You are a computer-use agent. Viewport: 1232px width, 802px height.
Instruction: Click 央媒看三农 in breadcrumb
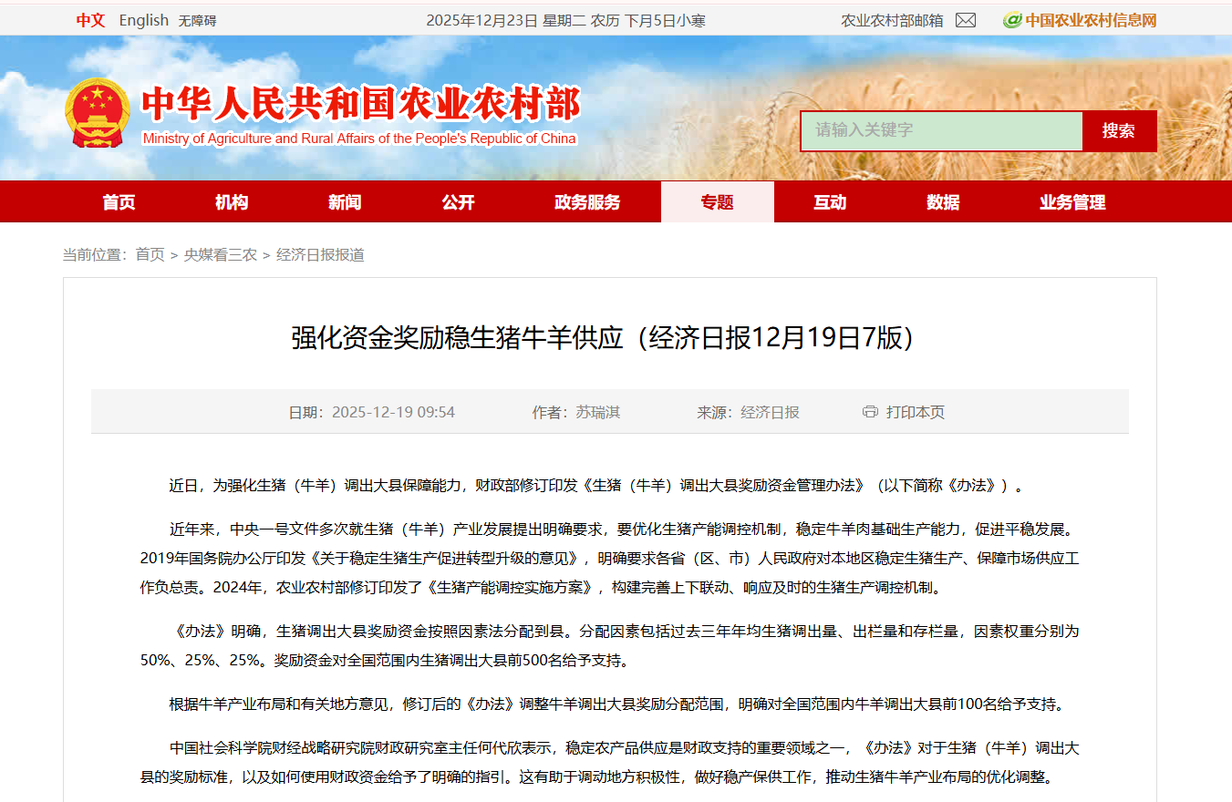[x=220, y=255]
